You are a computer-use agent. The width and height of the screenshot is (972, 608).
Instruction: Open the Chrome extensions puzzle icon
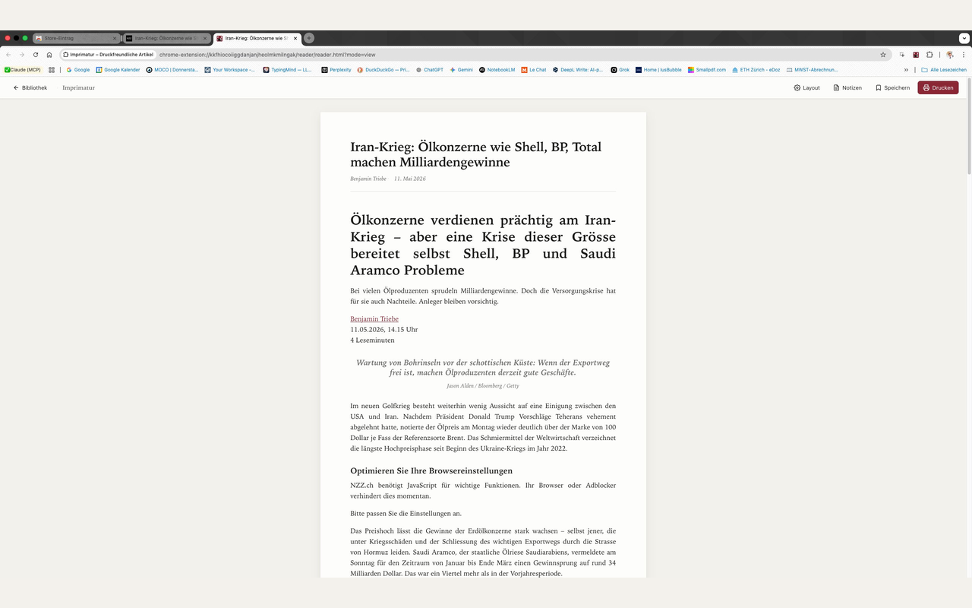pos(929,55)
